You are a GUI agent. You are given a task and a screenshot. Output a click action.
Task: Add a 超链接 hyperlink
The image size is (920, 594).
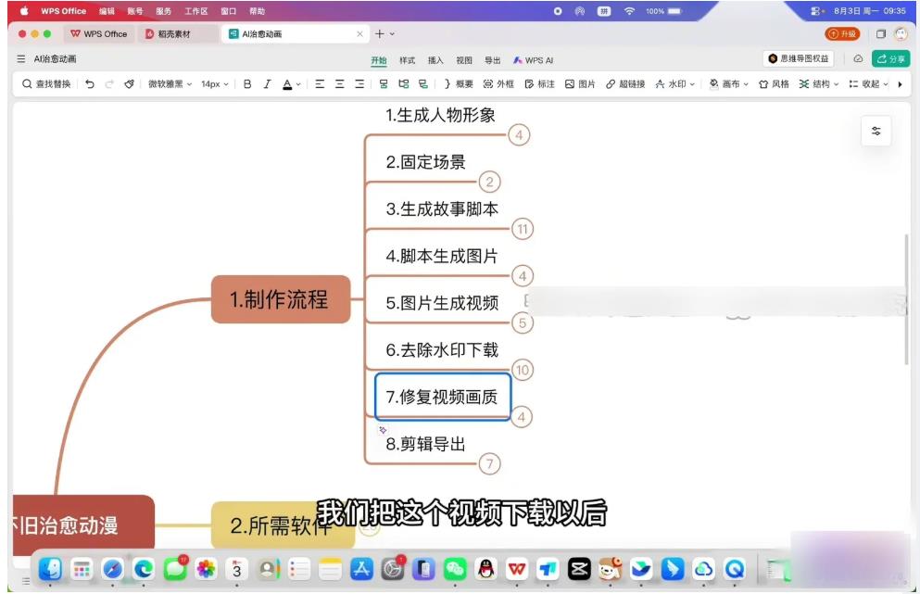coord(625,84)
